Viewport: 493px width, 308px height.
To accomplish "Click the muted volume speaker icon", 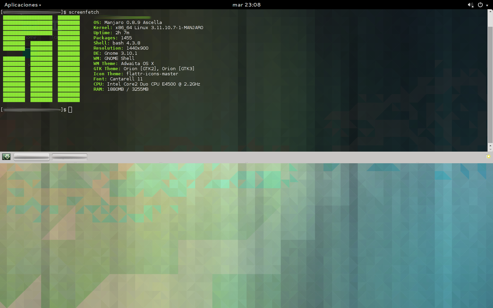I will coord(470,5).
